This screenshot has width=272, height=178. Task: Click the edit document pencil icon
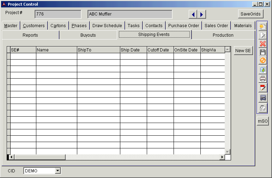tap(262, 35)
